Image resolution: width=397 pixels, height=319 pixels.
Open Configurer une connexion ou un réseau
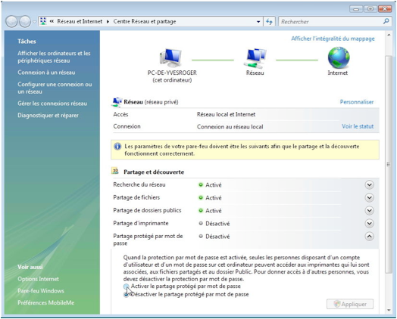click(55, 88)
